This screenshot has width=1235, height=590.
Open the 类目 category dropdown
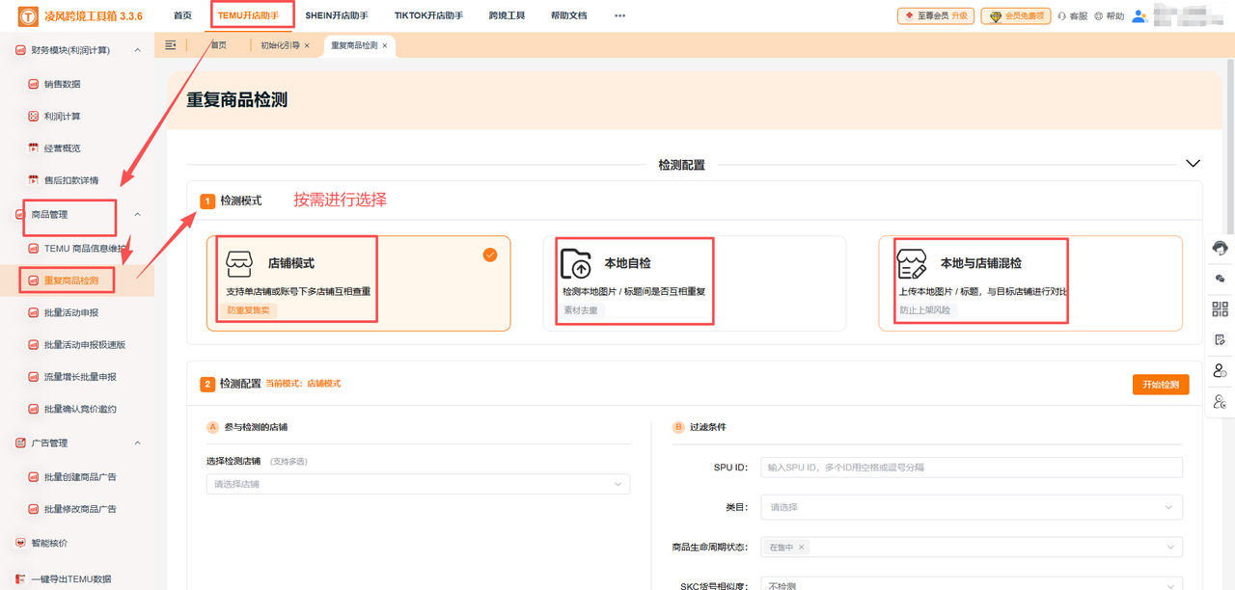tap(972, 507)
